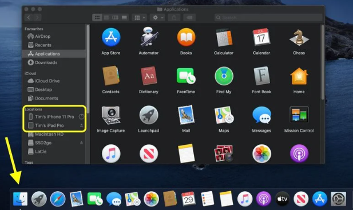The image size is (353, 210).
Task: Open the Action gear dropdown menu
Action: pos(157,18)
